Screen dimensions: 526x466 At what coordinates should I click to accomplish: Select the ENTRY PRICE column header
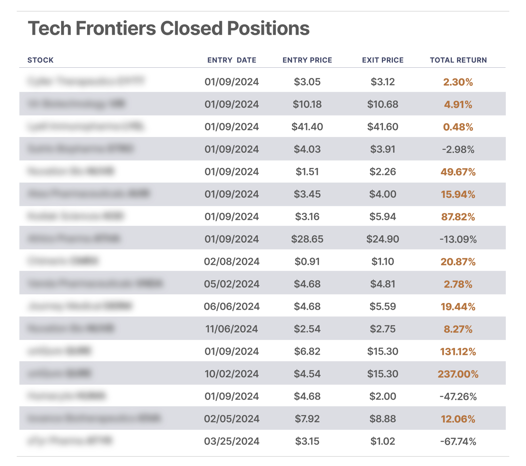307,60
